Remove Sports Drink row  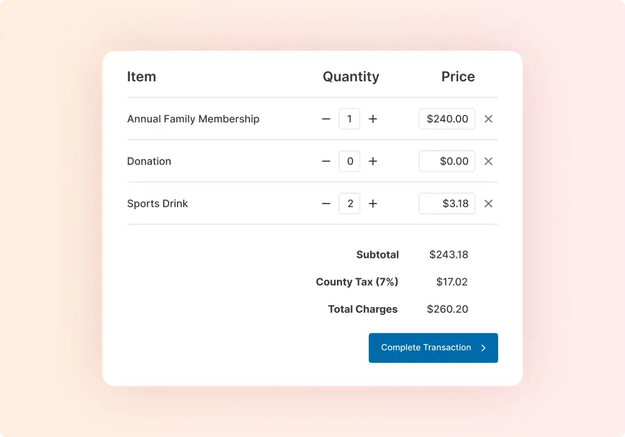489,204
